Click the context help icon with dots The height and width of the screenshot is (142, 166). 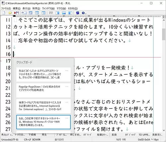(84, 13)
